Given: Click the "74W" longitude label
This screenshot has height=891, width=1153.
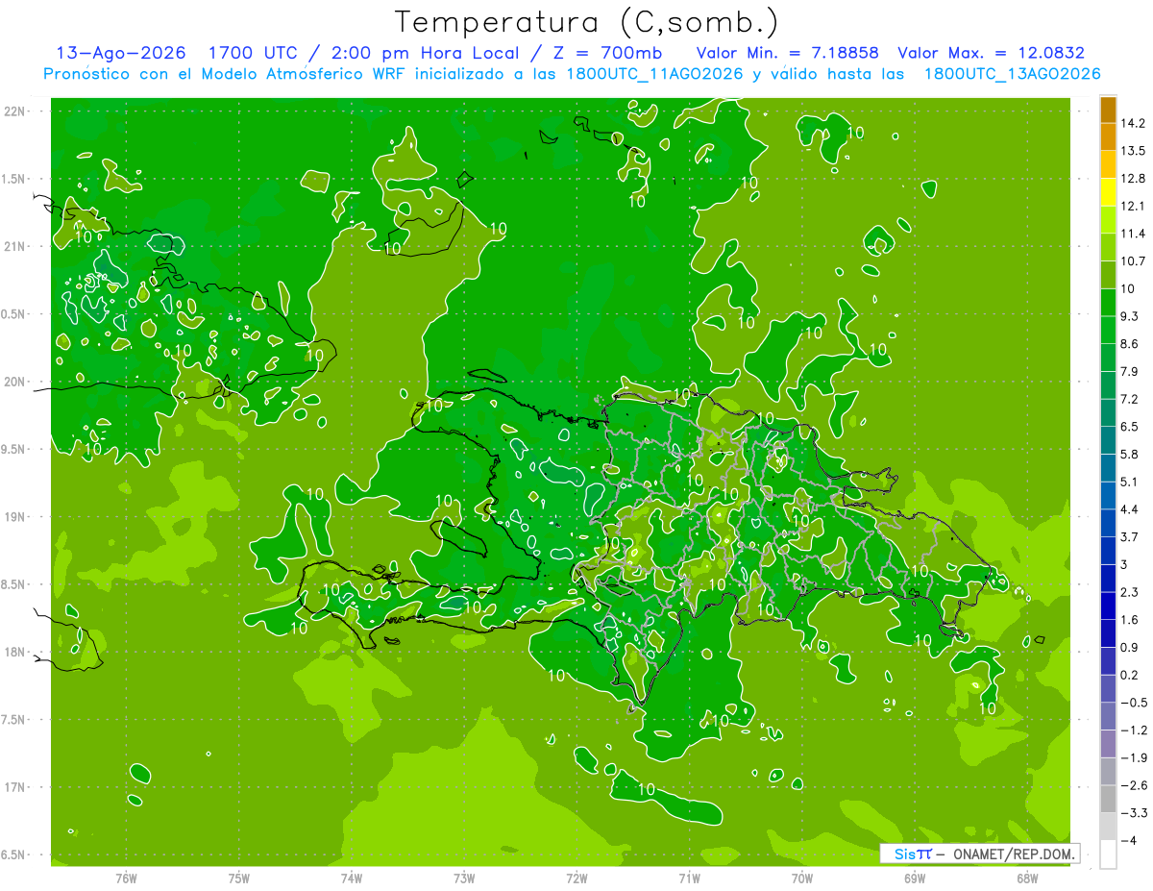Looking at the screenshot, I should click(x=352, y=878).
